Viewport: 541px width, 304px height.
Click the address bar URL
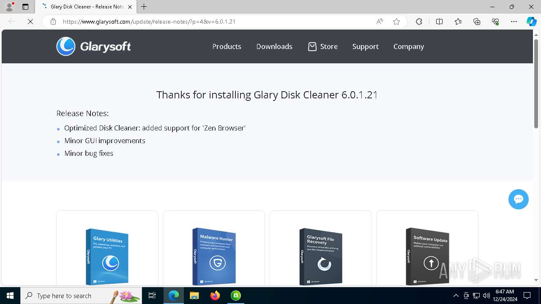point(149,22)
